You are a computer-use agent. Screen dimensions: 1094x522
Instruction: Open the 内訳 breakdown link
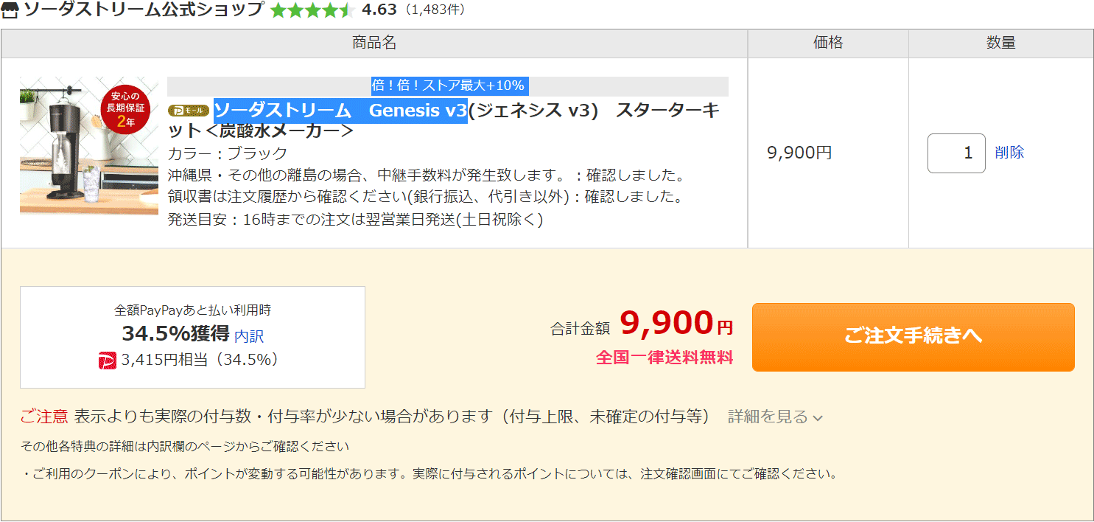click(x=249, y=336)
